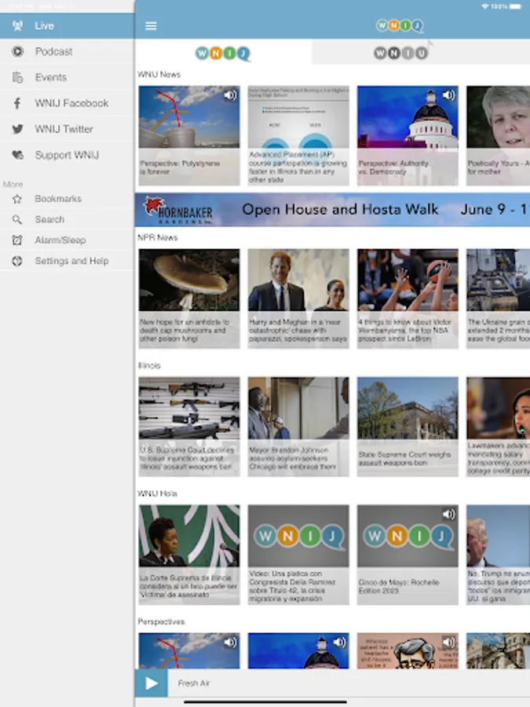Open Alarm/Sleep entry
530x707 pixels.
(67, 240)
